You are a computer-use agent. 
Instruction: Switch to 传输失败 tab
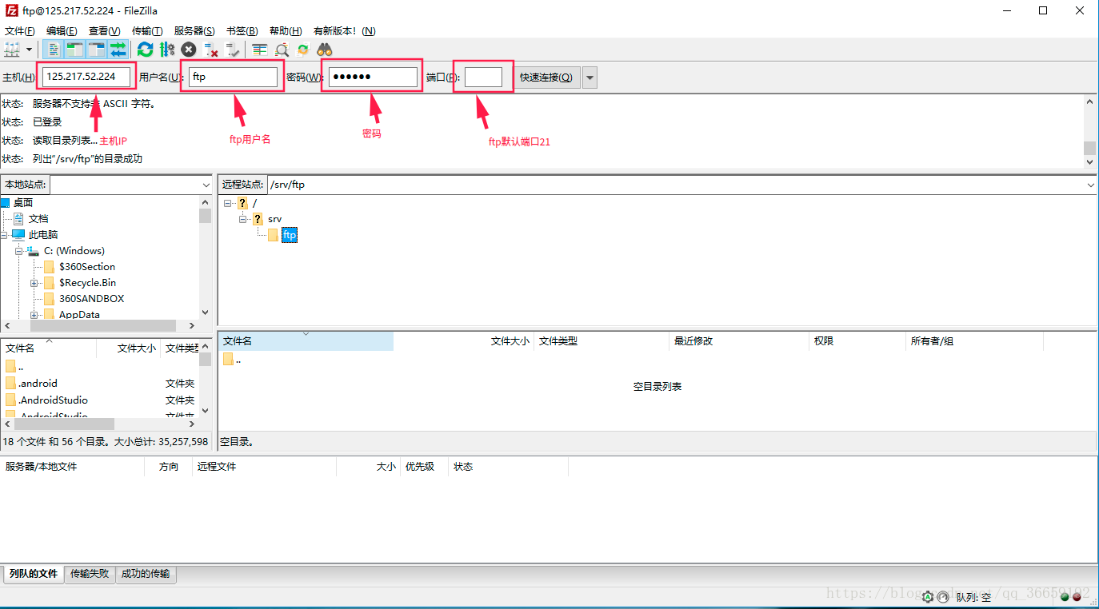click(x=90, y=574)
